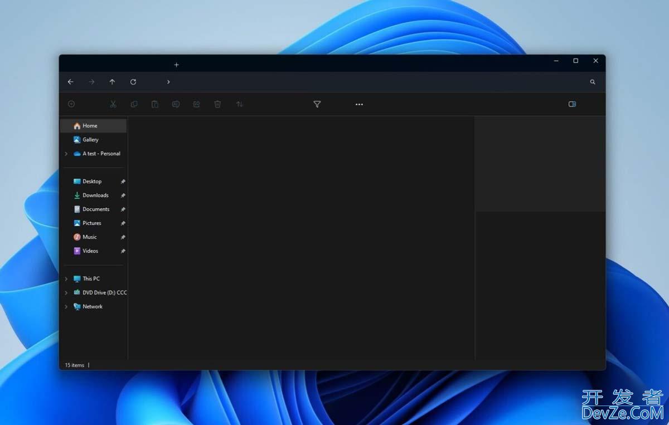Open the See more ellipsis menu

359,104
